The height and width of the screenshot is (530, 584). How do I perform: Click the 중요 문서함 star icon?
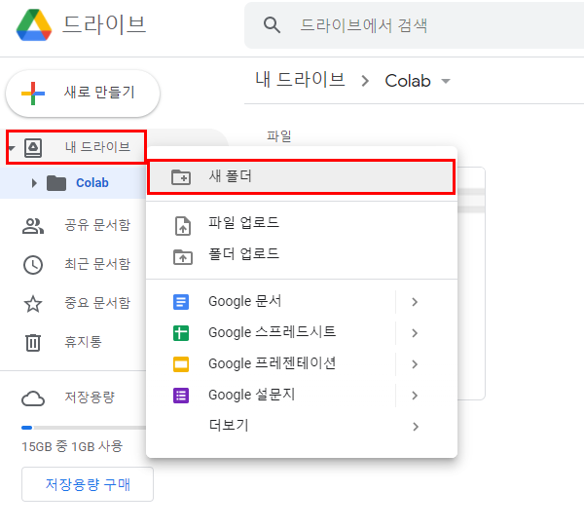point(33,303)
